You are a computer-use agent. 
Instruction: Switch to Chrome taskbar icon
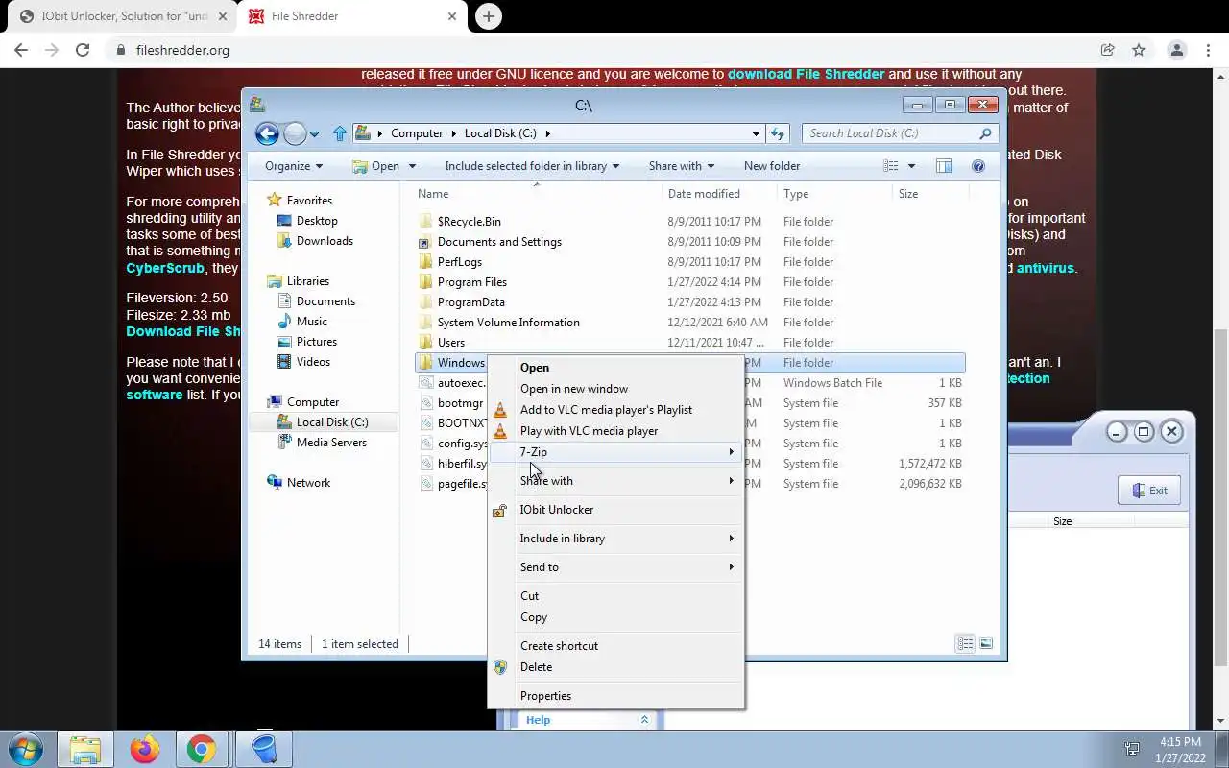tap(202, 749)
